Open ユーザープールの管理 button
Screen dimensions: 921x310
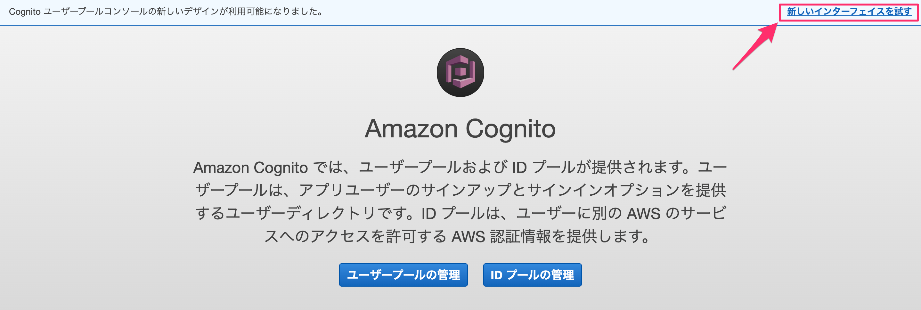pos(403,274)
